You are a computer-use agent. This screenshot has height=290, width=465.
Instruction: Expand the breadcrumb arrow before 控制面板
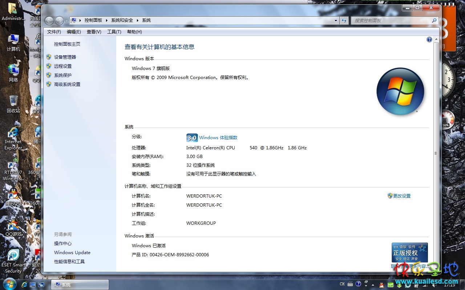click(x=80, y=21)
